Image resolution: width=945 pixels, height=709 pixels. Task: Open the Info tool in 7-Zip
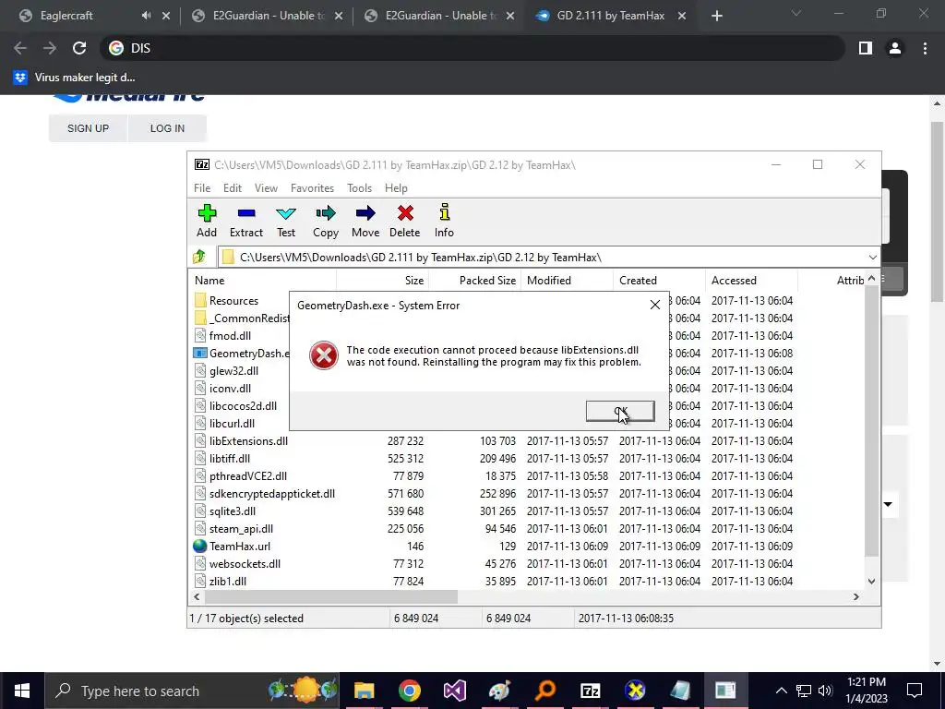pyautogui.click(x=444, y=221)
